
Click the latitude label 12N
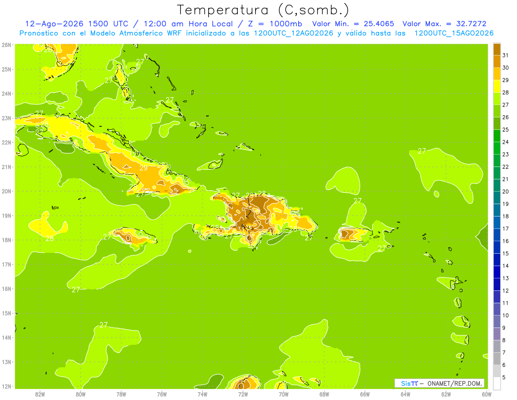click(x=6, y=386)
